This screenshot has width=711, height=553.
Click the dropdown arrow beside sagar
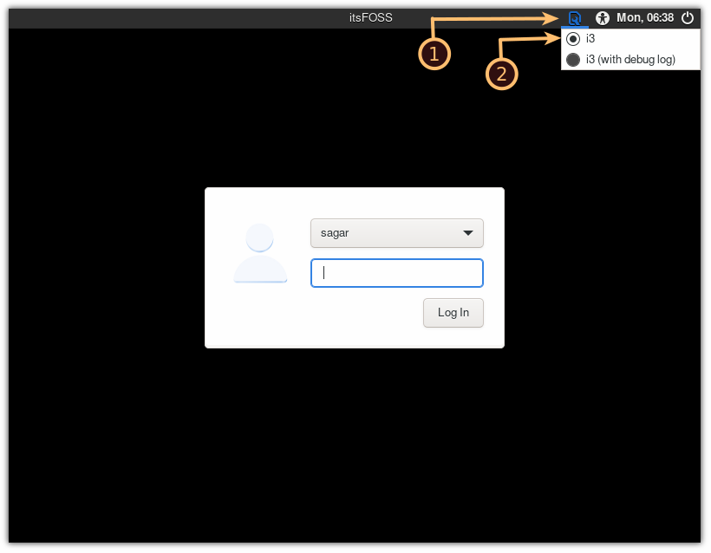[x=469, y=232]
